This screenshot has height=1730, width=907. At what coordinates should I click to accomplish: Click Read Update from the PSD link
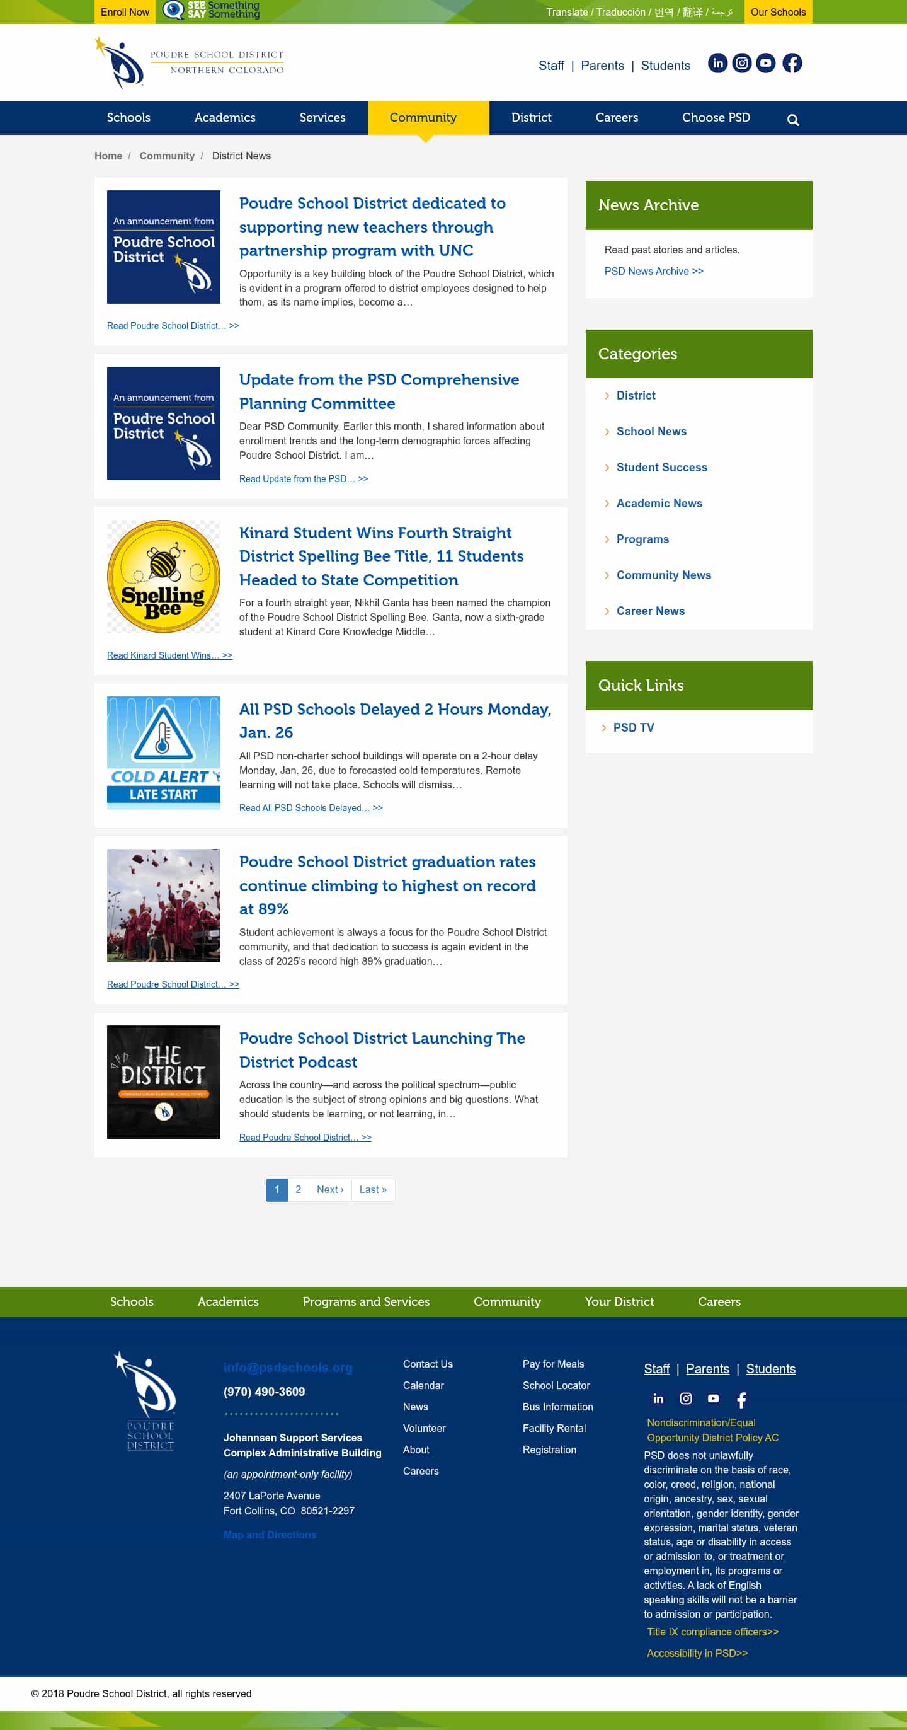304,479
